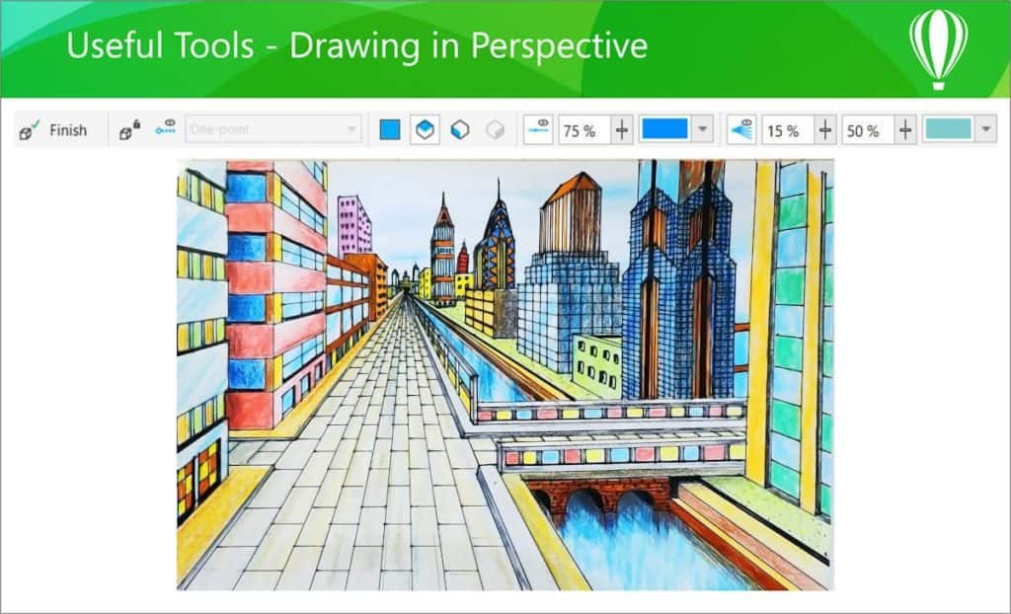The width and height of the screenshot is (1011, 614).
Task: Adjust the stepper beside 75 %
Action: [x=622, y=130]
